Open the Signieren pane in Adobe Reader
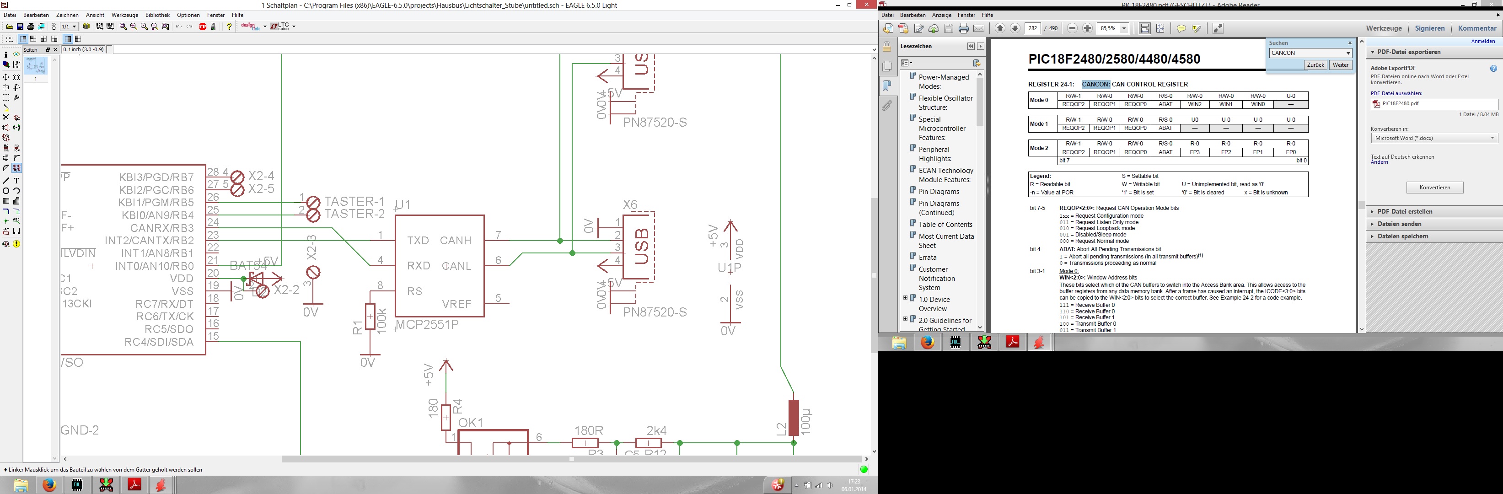 1429,28
